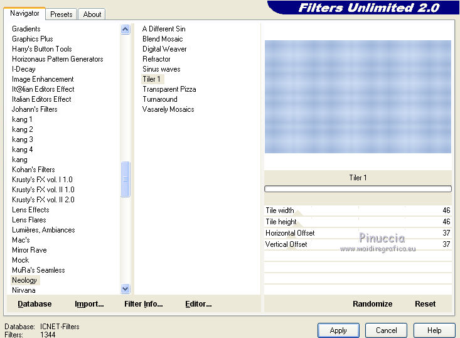Click the Cancel button
The height and width of the screenshot is (338, 460).
point(386,330)
